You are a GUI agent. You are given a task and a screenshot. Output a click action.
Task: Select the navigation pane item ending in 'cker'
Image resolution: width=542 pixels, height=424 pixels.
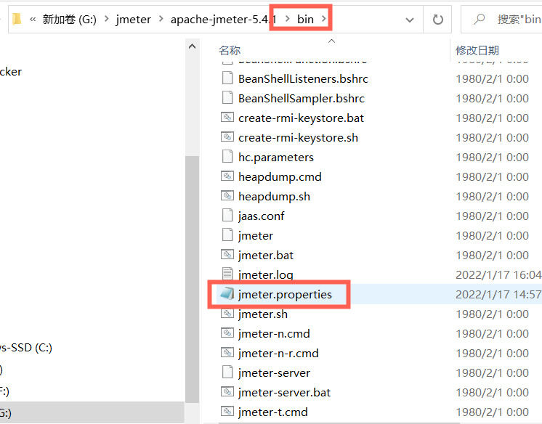tap(11, 72)
